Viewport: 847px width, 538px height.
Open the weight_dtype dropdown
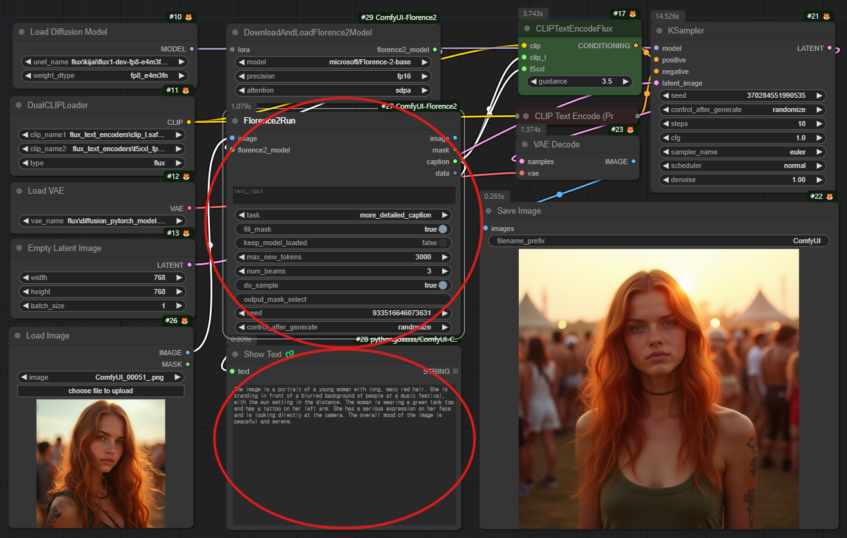tap(104, 75)
